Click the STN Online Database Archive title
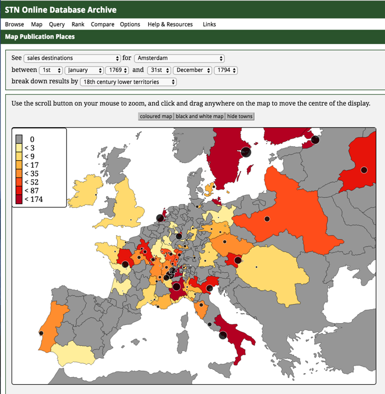The width and height of the screenshot is (385, 394). (60, 10)
